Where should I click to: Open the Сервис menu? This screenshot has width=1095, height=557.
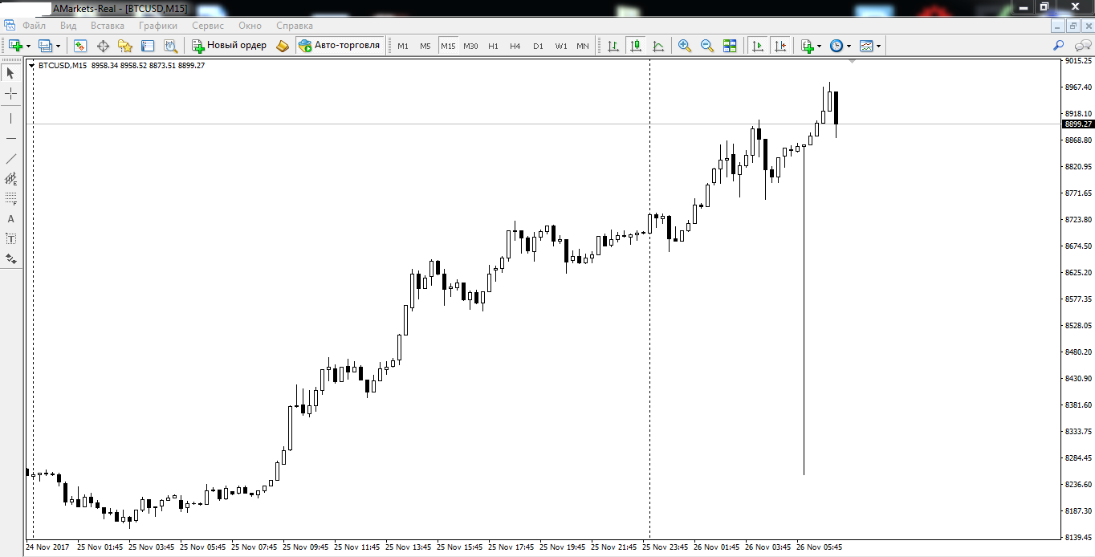(208, 26)
